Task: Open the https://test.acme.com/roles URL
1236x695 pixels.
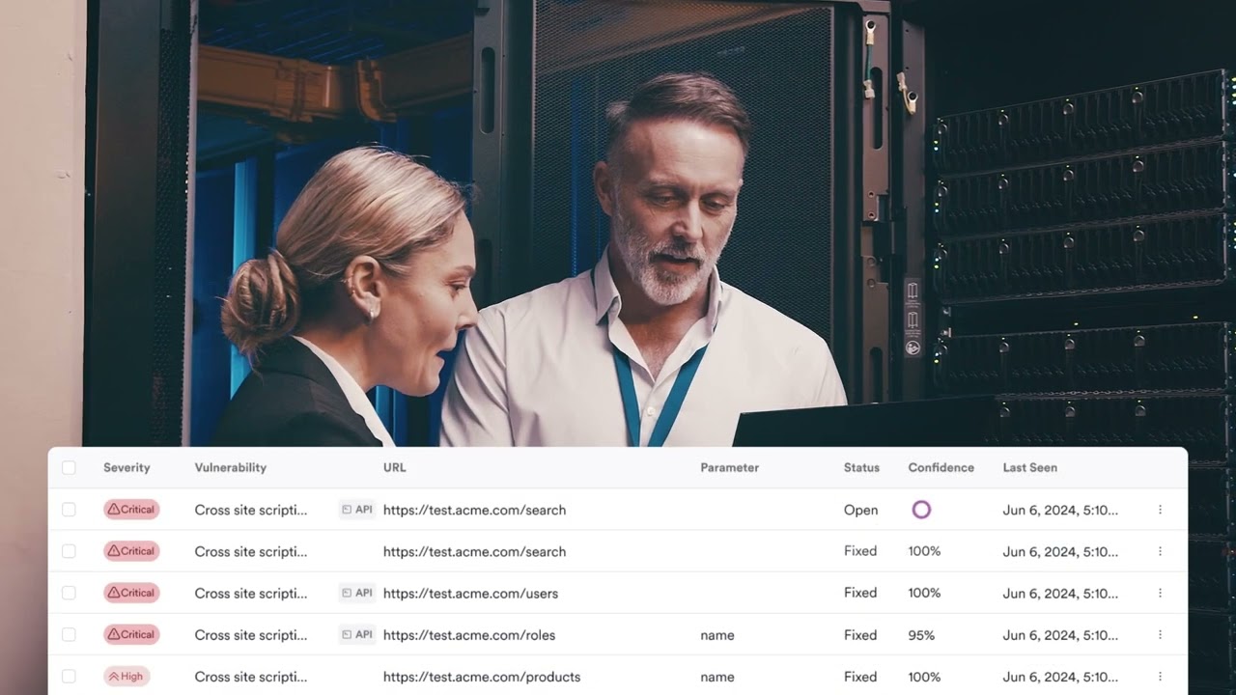Action: tap(469, 635)
